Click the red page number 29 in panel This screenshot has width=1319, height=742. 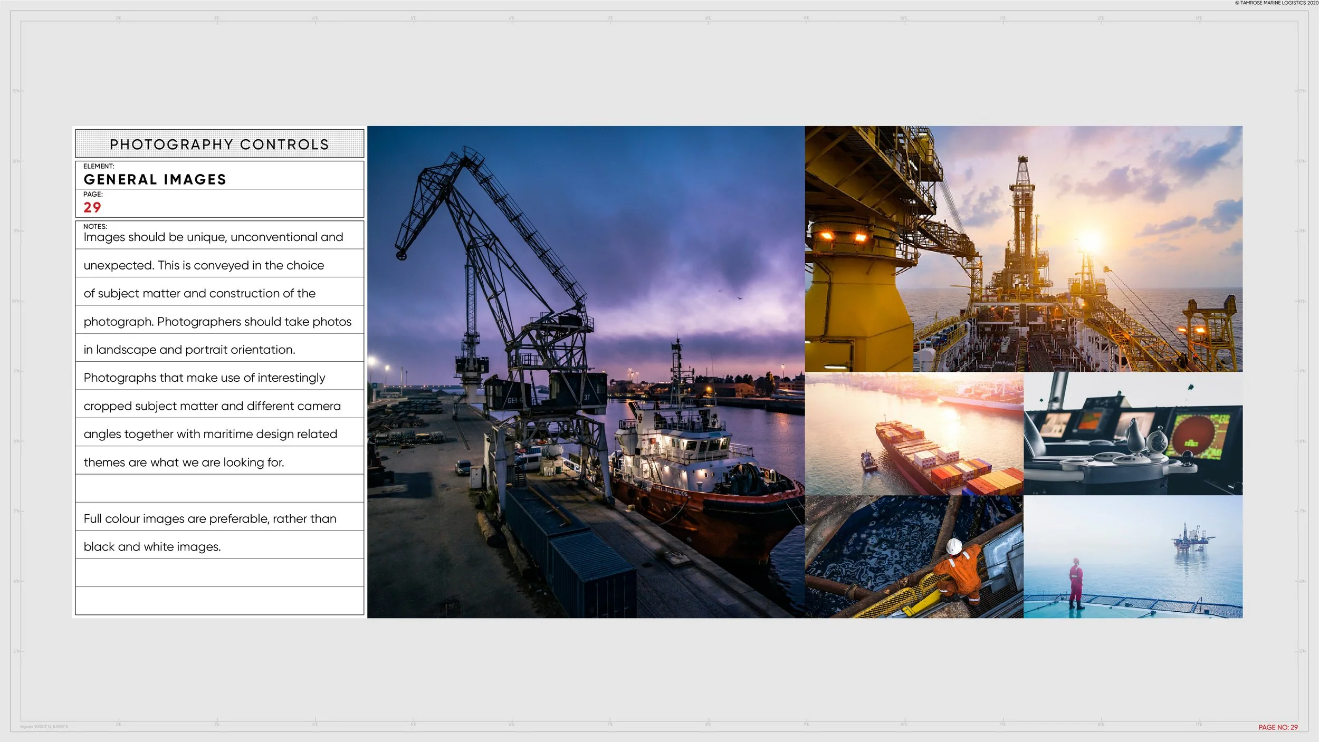point(92,208)
